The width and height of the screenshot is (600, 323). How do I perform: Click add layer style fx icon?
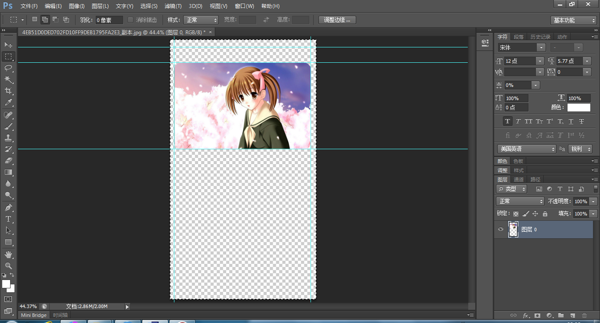click(525, 315)
